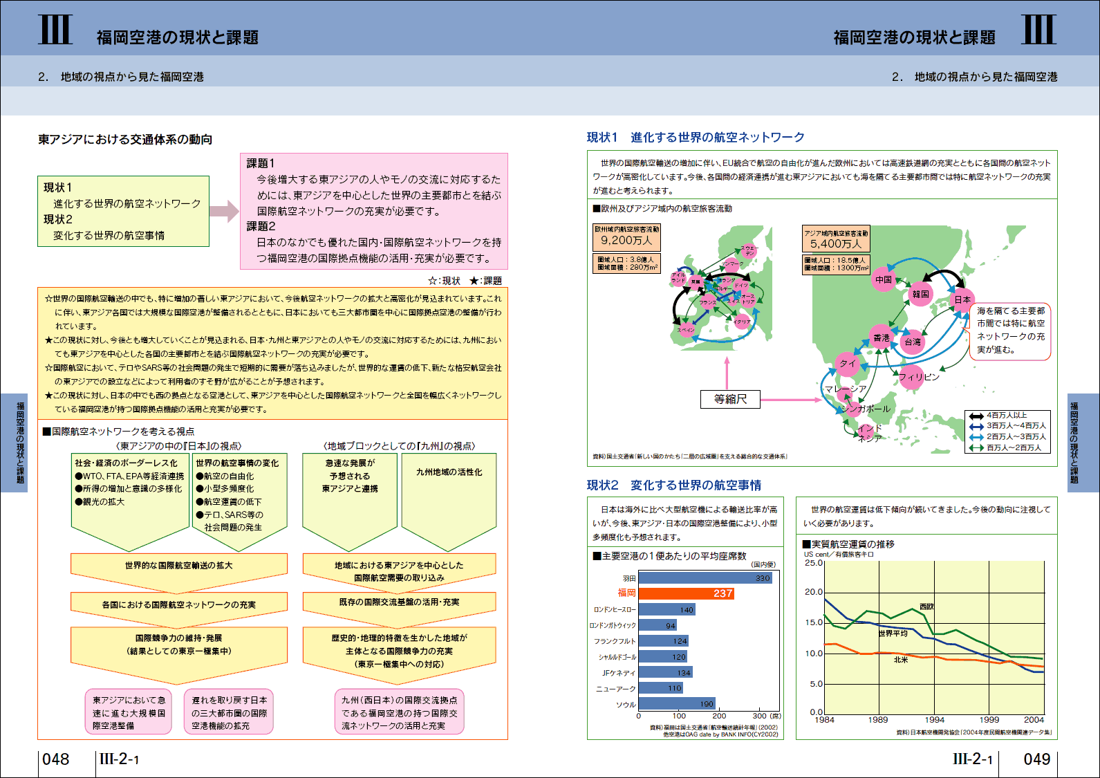Select 社会・経済のボーダーレス化 box title
The width and height of the screenshot is (1100, 778).
click(126, 463)
